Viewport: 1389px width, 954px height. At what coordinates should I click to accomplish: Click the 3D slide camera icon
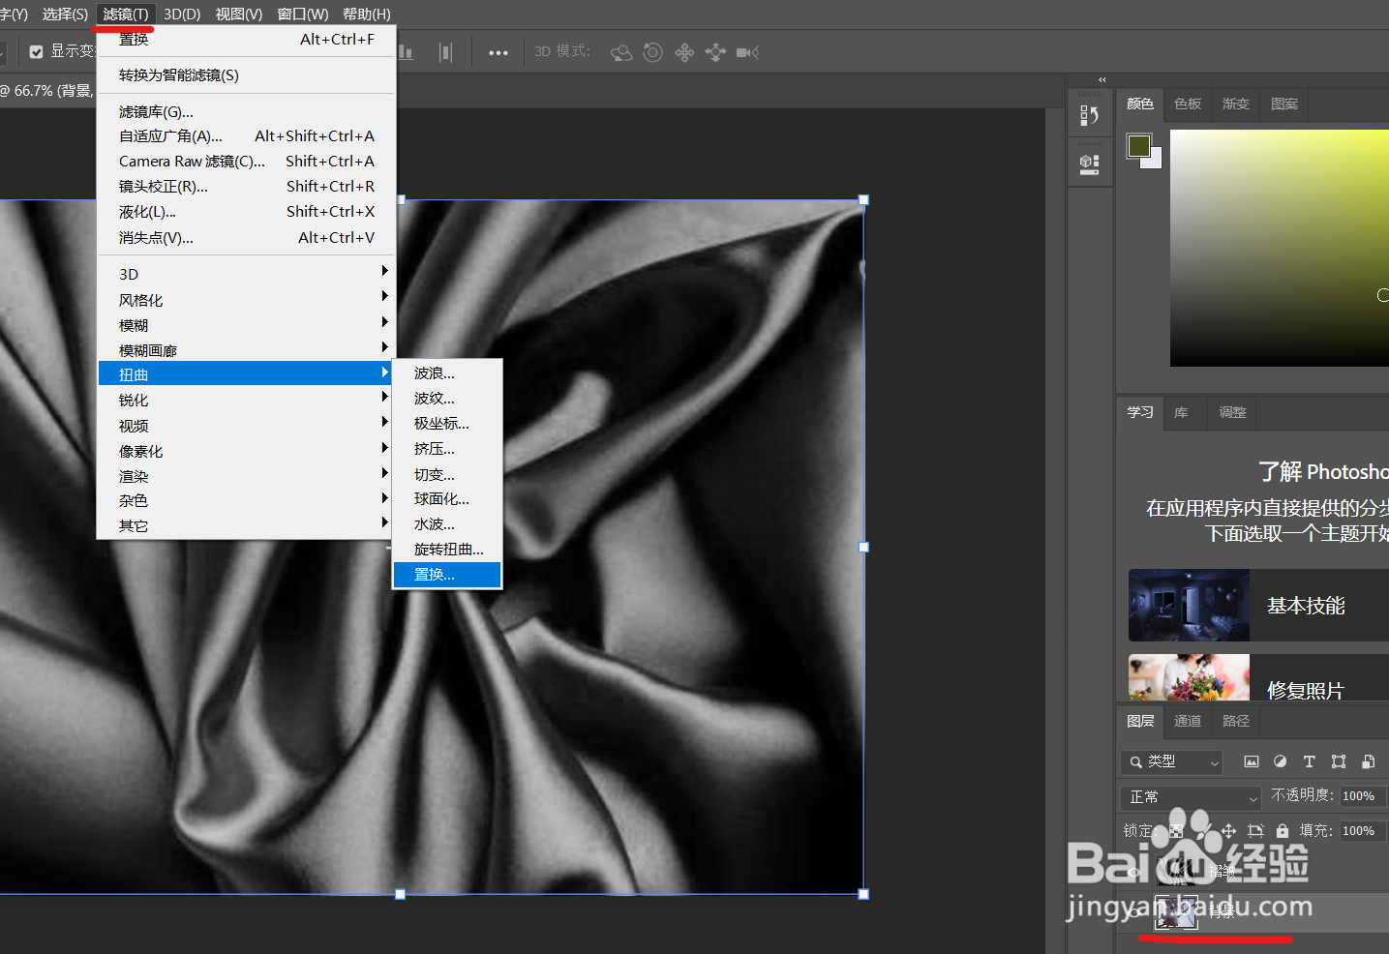coord(715,52)
